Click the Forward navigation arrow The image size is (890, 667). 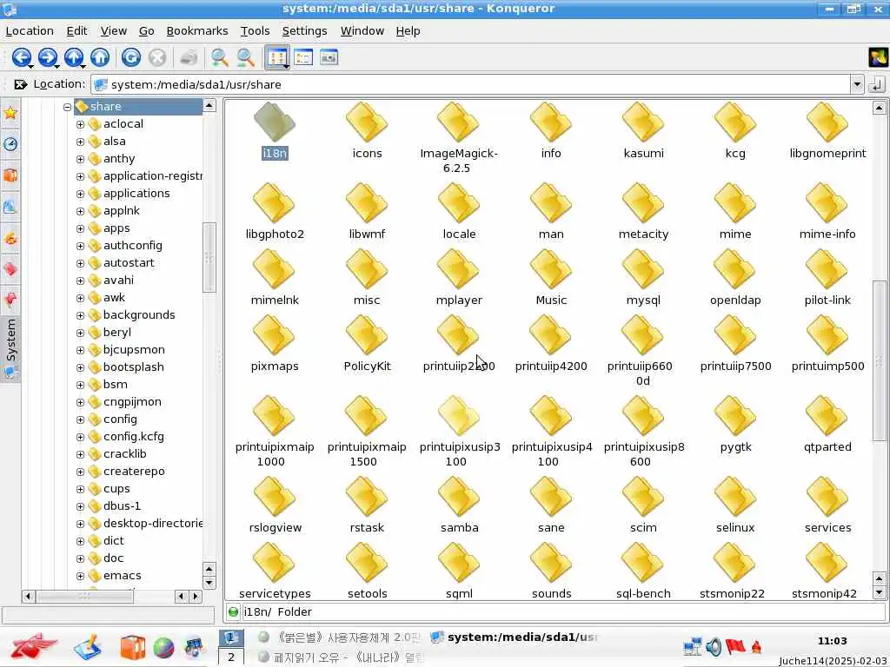(48, 57)
